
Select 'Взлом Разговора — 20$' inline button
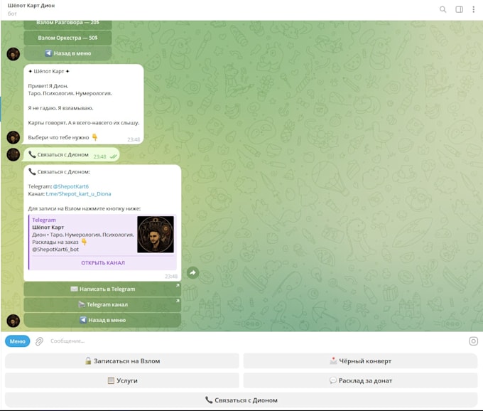point(67,24)
